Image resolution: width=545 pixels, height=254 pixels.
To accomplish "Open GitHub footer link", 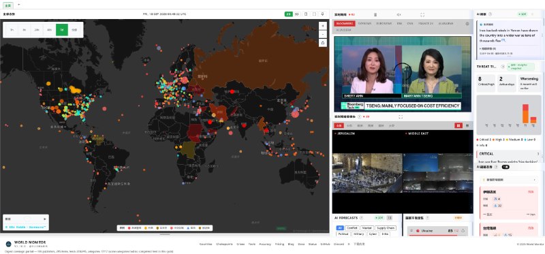I will tap(326, 244).
